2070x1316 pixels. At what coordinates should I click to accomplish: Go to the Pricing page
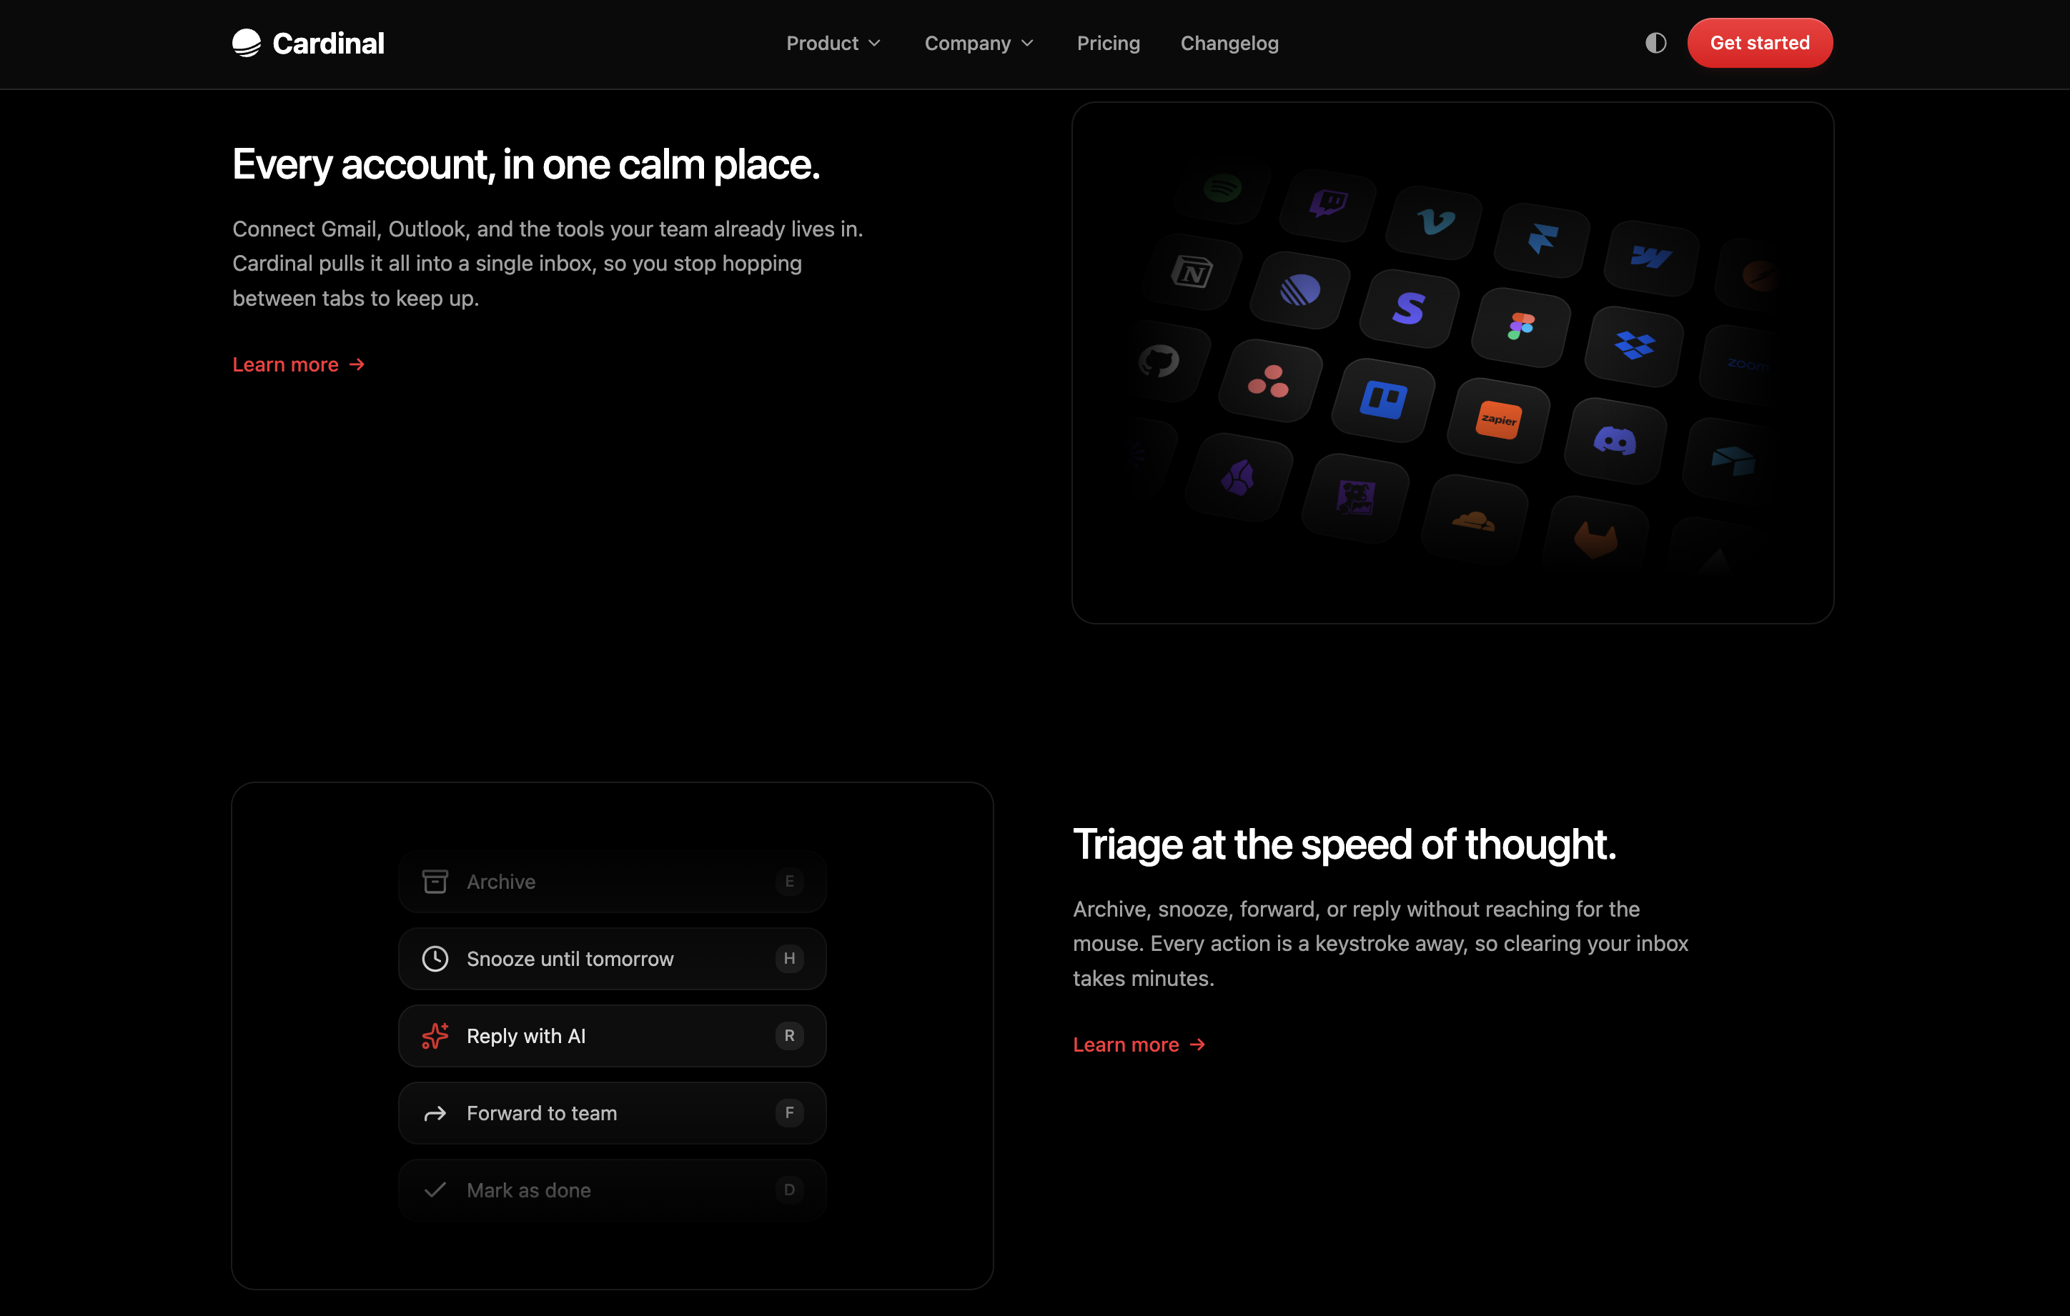coord(1108,43)
